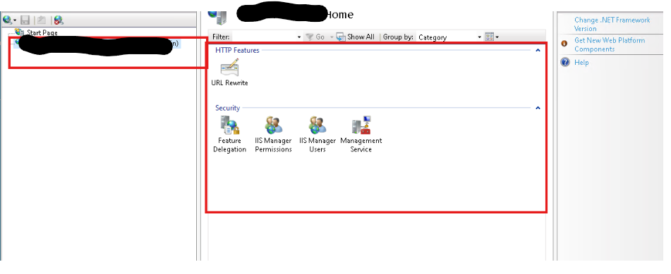
Task: Open the Management Service feature
Action: pos(361,135)
